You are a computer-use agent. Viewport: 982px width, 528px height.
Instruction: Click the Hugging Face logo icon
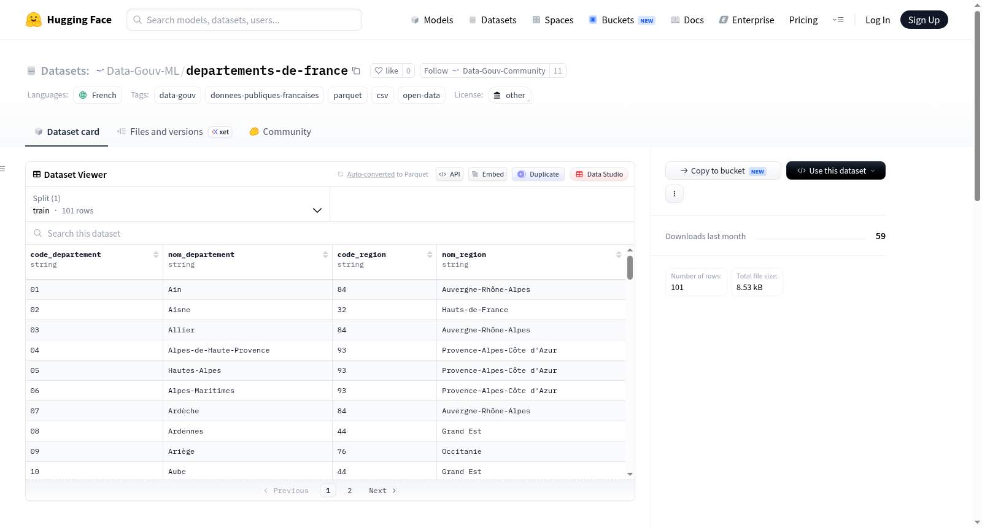[x=34, y=20]
